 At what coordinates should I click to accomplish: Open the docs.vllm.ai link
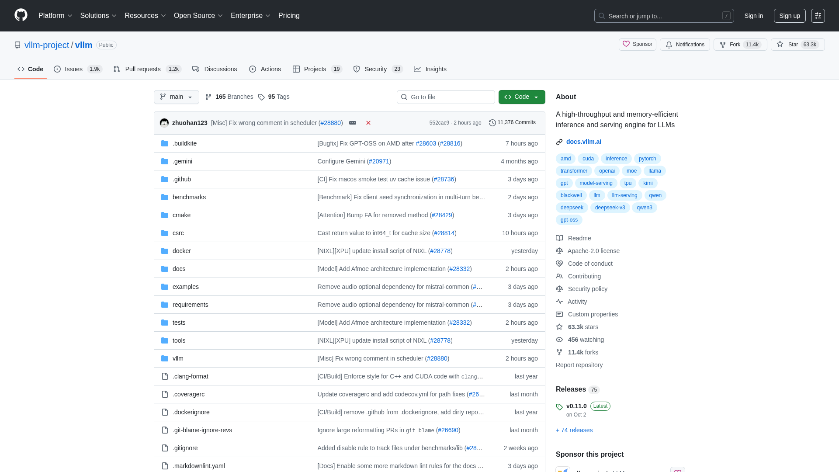(x=583, y=142)
